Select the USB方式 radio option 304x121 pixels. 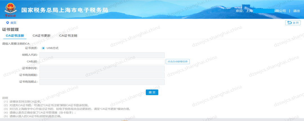[43, 48]
